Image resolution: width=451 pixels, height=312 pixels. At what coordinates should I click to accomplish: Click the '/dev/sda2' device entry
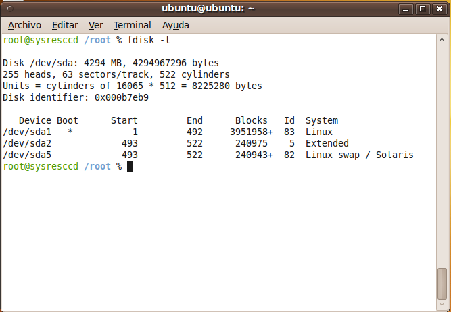[27, 143]
